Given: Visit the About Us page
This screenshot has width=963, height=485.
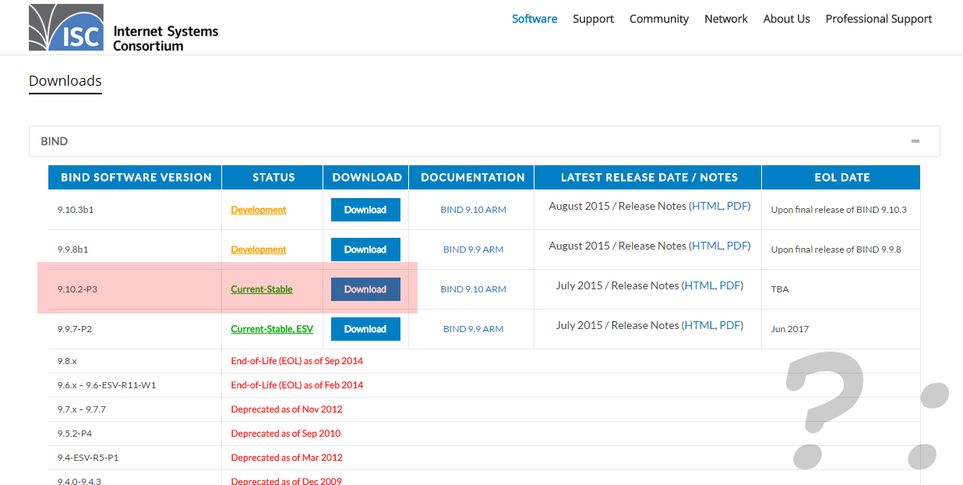Looking at the screenshot, I should 786,19.
